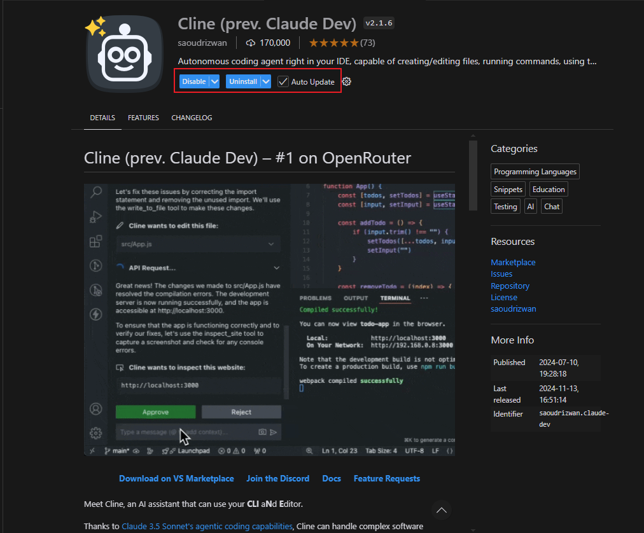Open the Repository link
The height and width of the screenshot is (533, 644).
coord(510,286)
